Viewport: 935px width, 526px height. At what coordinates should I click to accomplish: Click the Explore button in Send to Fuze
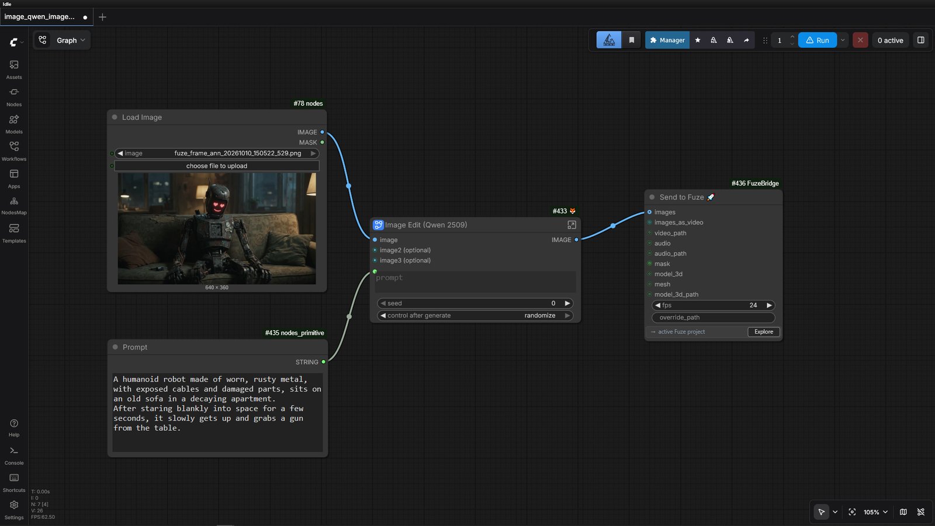(764, 332)
